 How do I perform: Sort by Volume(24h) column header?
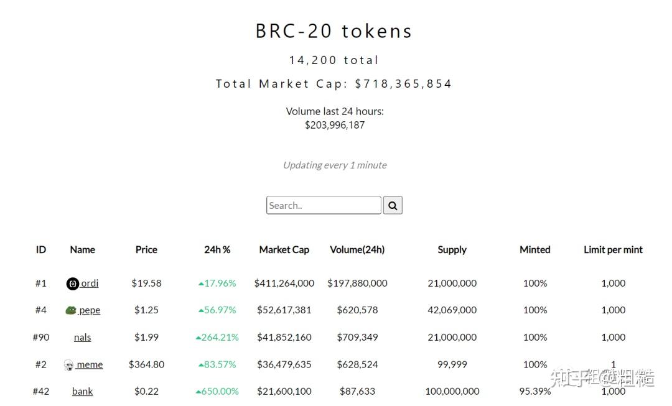point(357,250)
